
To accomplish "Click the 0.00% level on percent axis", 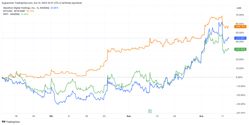I will [239, 77].
